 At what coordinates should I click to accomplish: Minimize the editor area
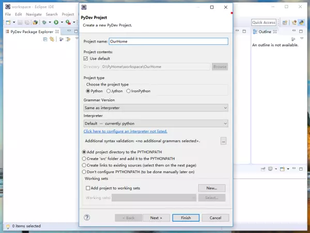[x=237, y=31]
